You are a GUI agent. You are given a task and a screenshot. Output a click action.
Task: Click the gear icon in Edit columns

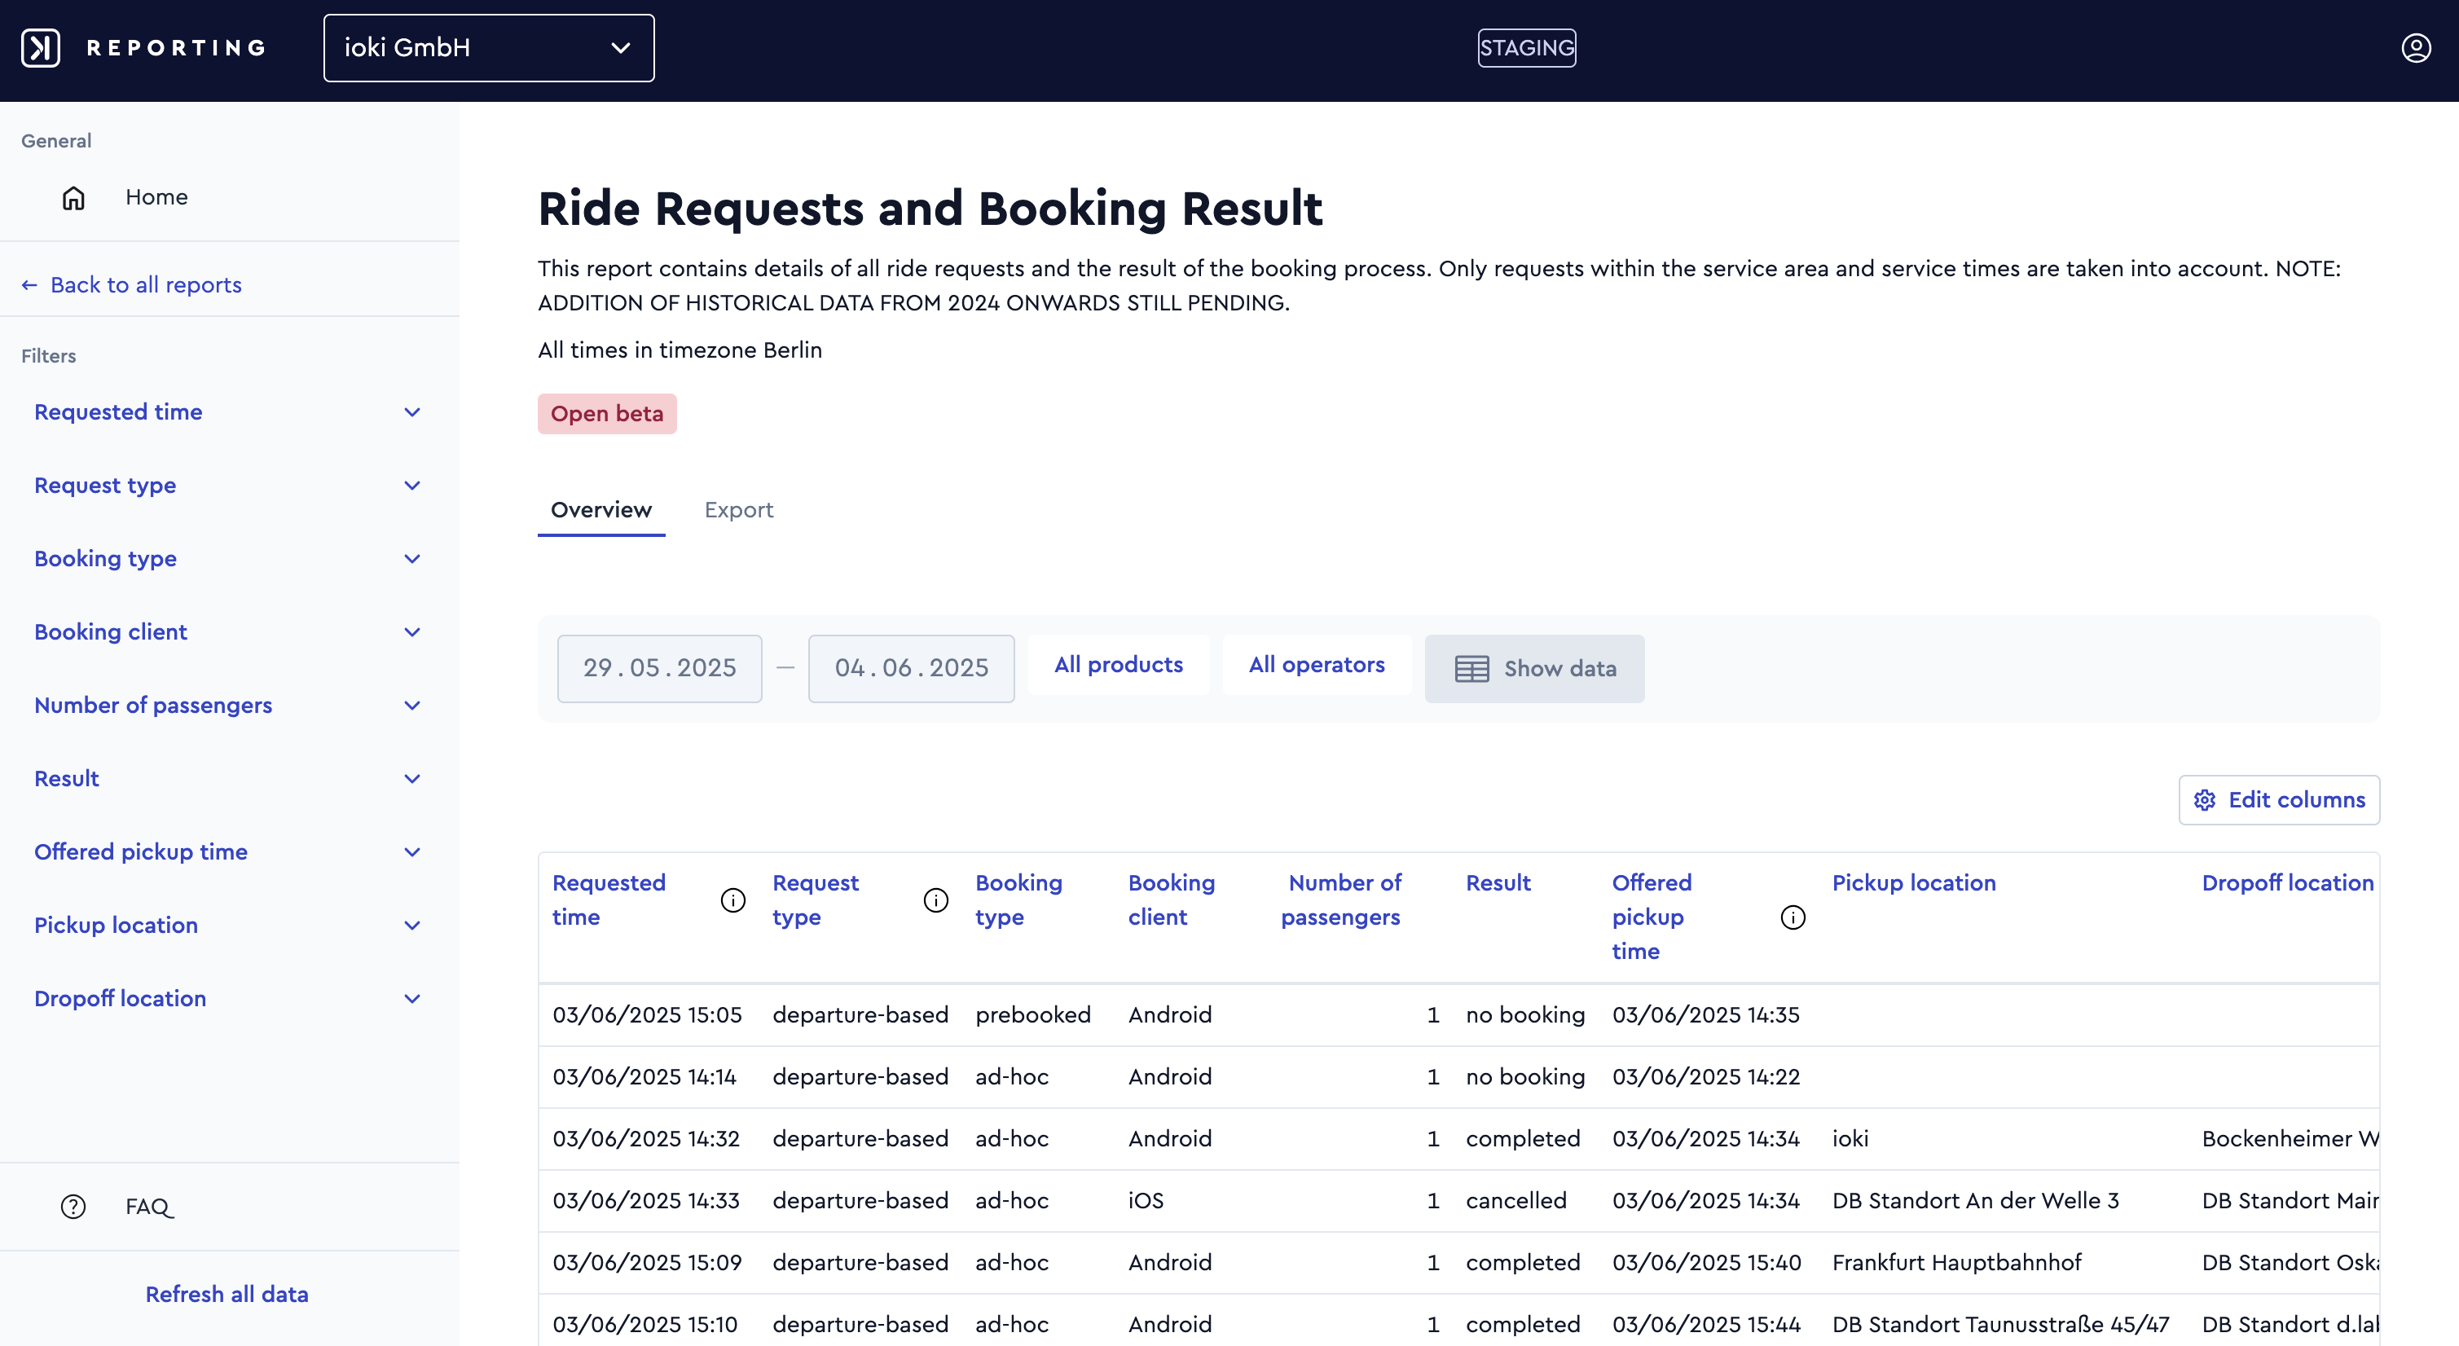pyautogui.click(x=2204, y=800)
